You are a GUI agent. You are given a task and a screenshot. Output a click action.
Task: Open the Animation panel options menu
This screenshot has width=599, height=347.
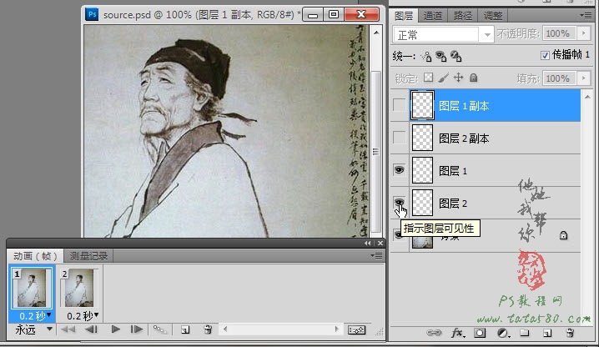376,256
